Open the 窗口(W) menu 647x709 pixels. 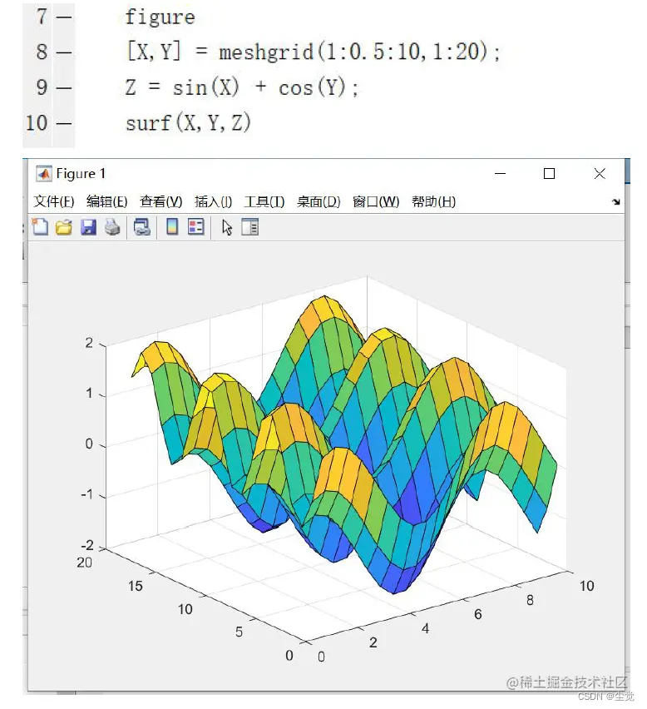[x=376, y=201]
